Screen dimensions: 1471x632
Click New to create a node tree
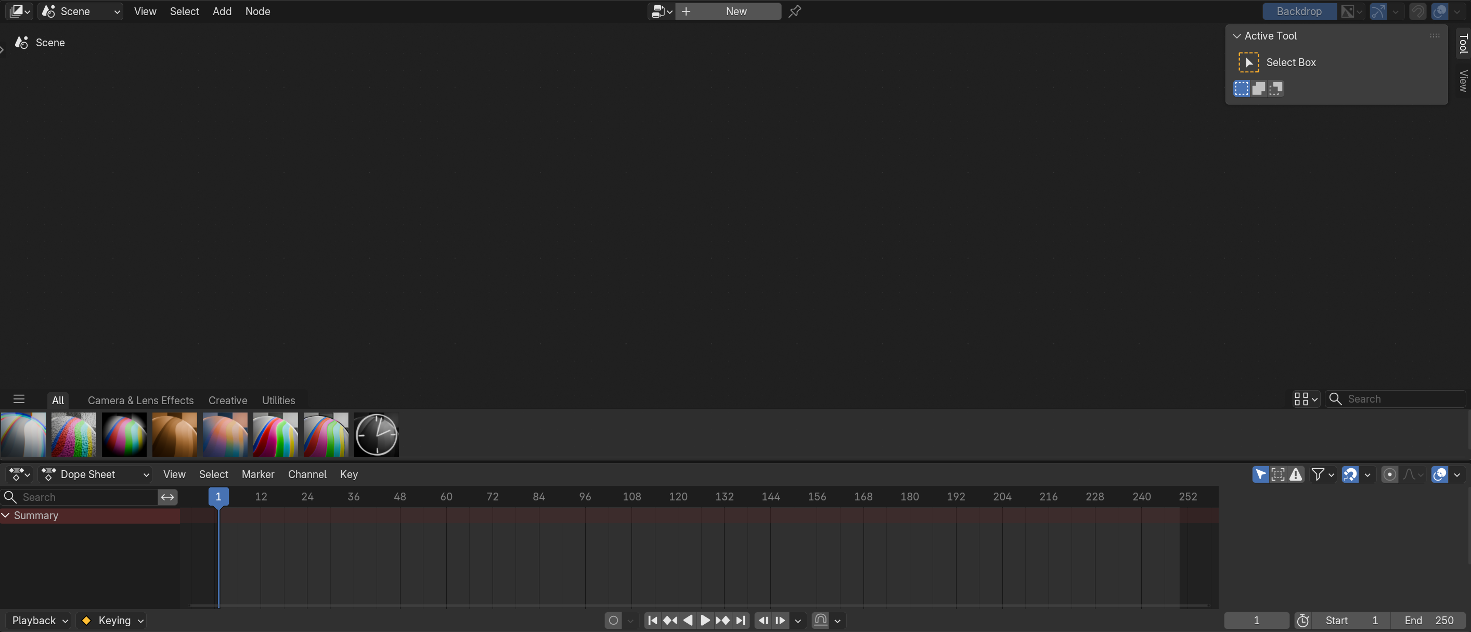[x=735, y=11]
